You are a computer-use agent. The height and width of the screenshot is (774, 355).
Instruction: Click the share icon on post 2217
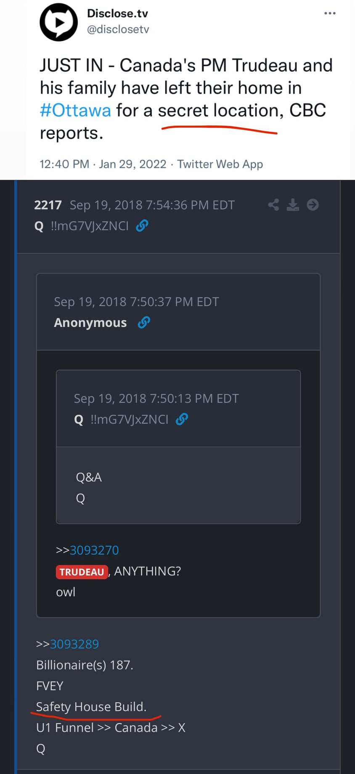pos(273,205)
